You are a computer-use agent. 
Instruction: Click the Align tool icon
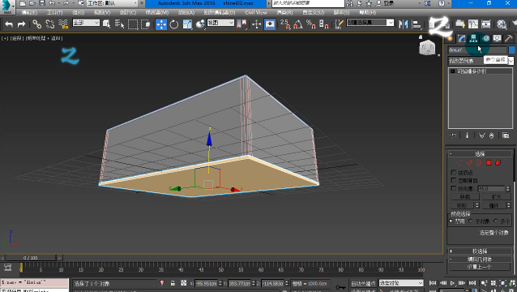click(x=417, y=24)
